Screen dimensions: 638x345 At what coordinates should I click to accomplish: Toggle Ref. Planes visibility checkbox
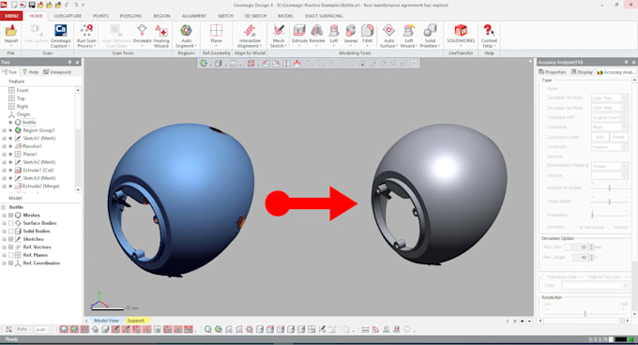[x=11, y=255]
